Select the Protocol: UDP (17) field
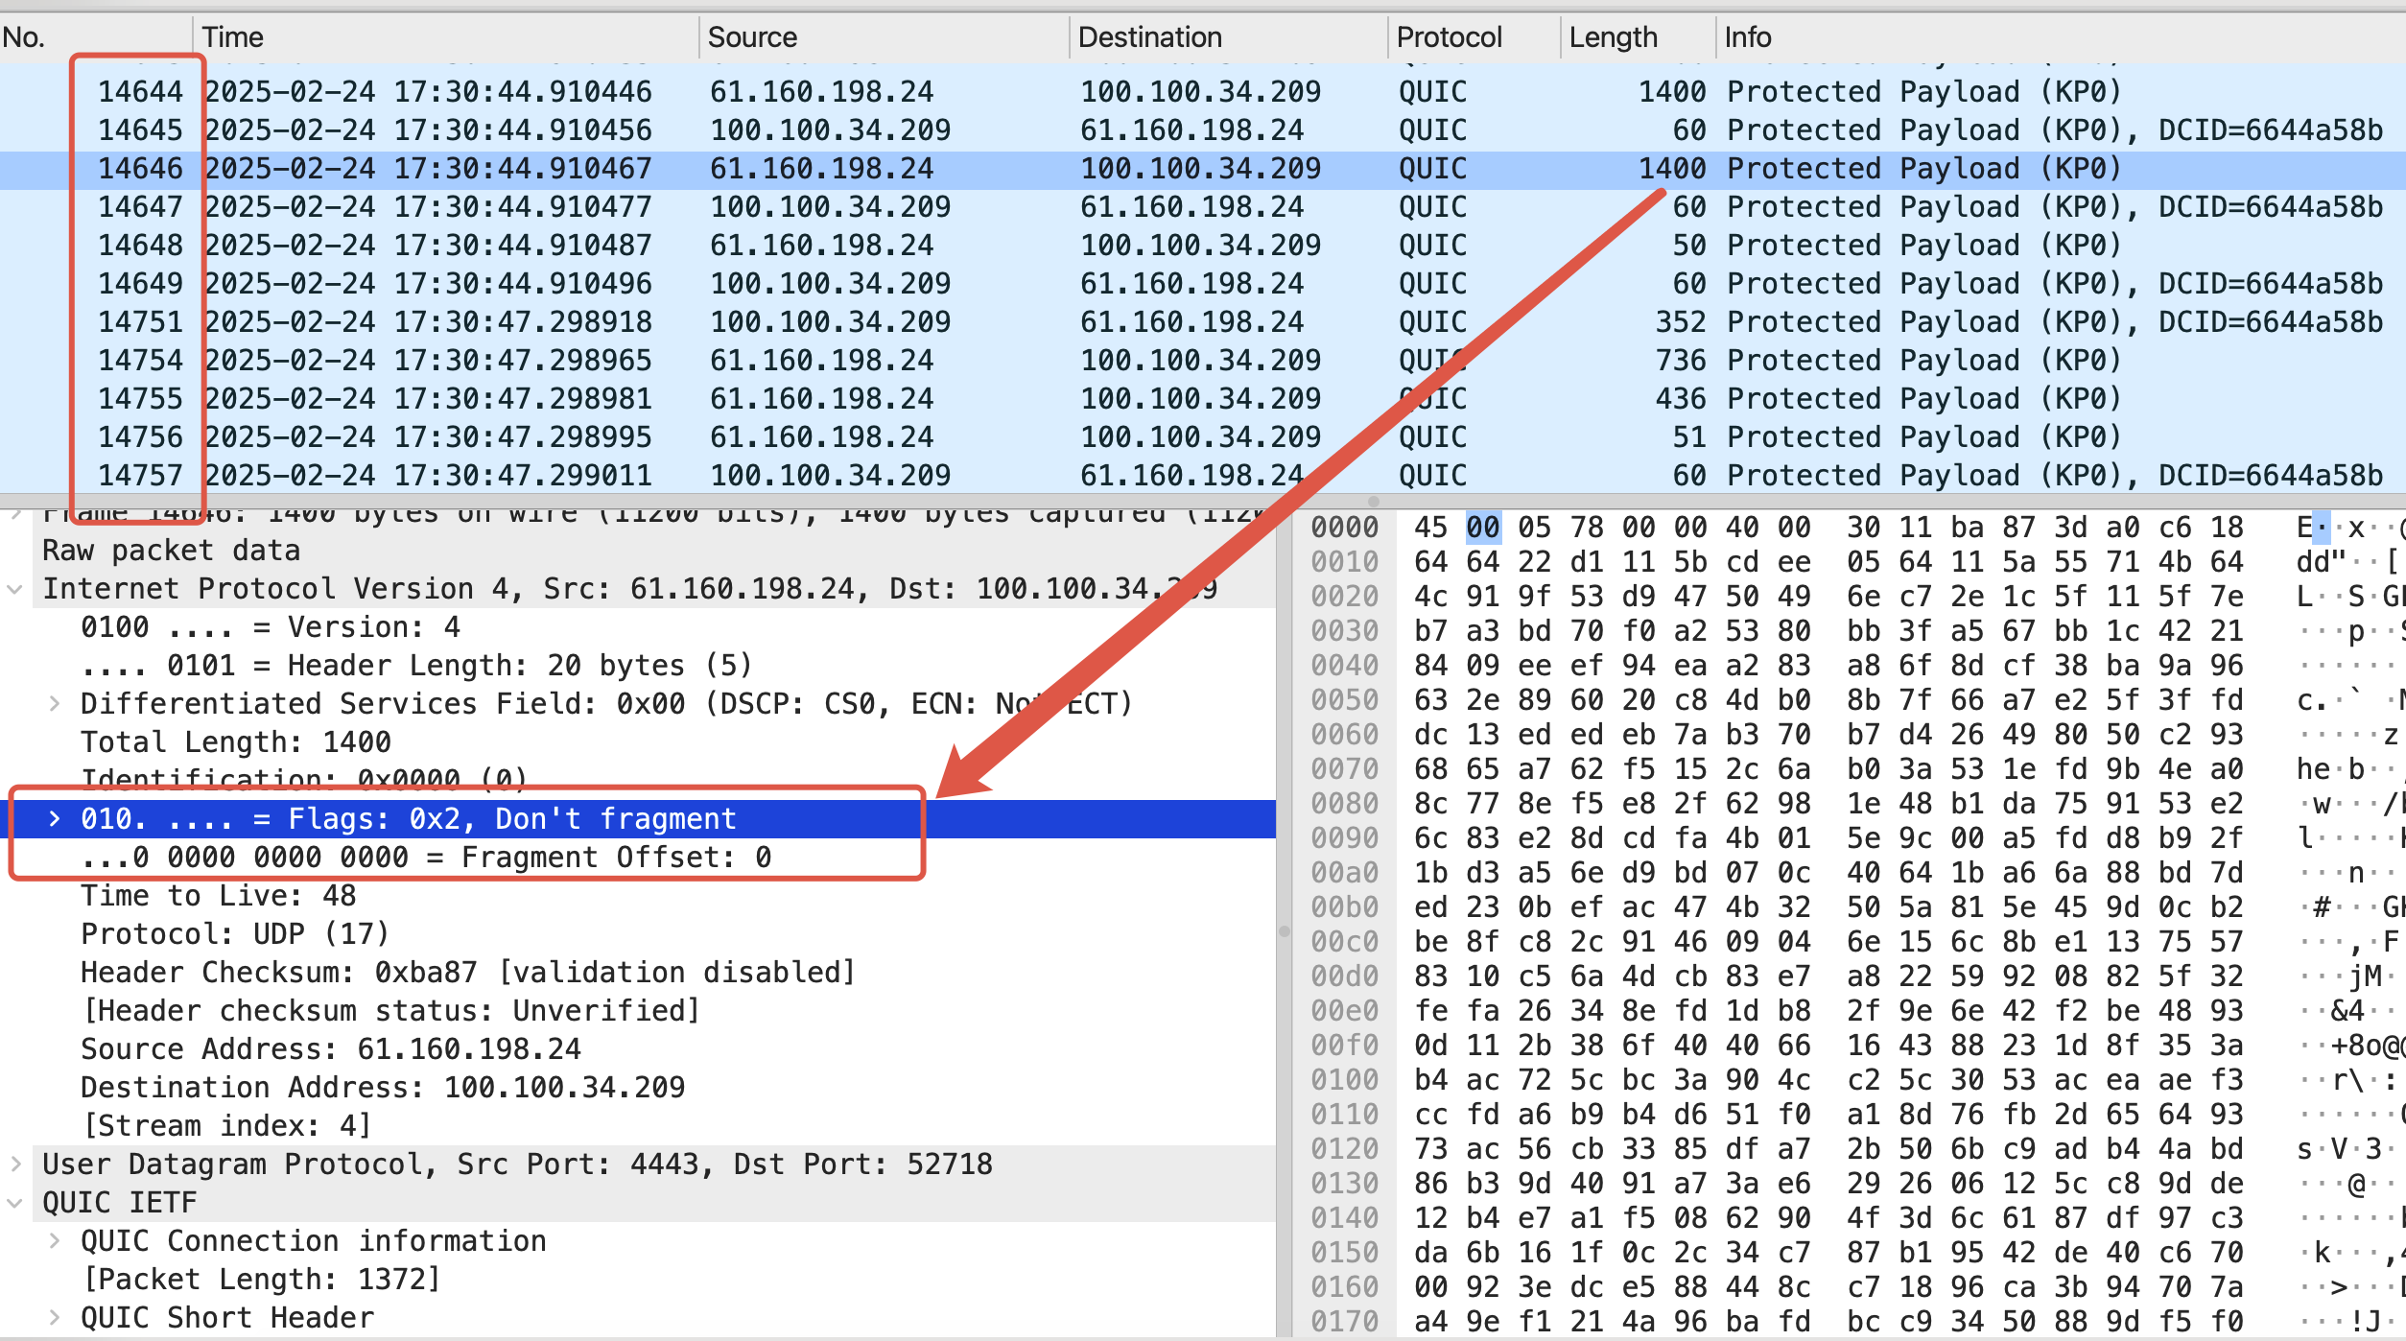Image resolution: width=2406 pixels, height=1341 pixels. click(x=235, y=934)
